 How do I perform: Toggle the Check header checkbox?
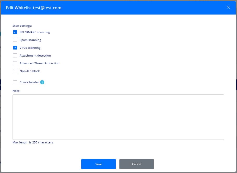[x=15, y=82]
